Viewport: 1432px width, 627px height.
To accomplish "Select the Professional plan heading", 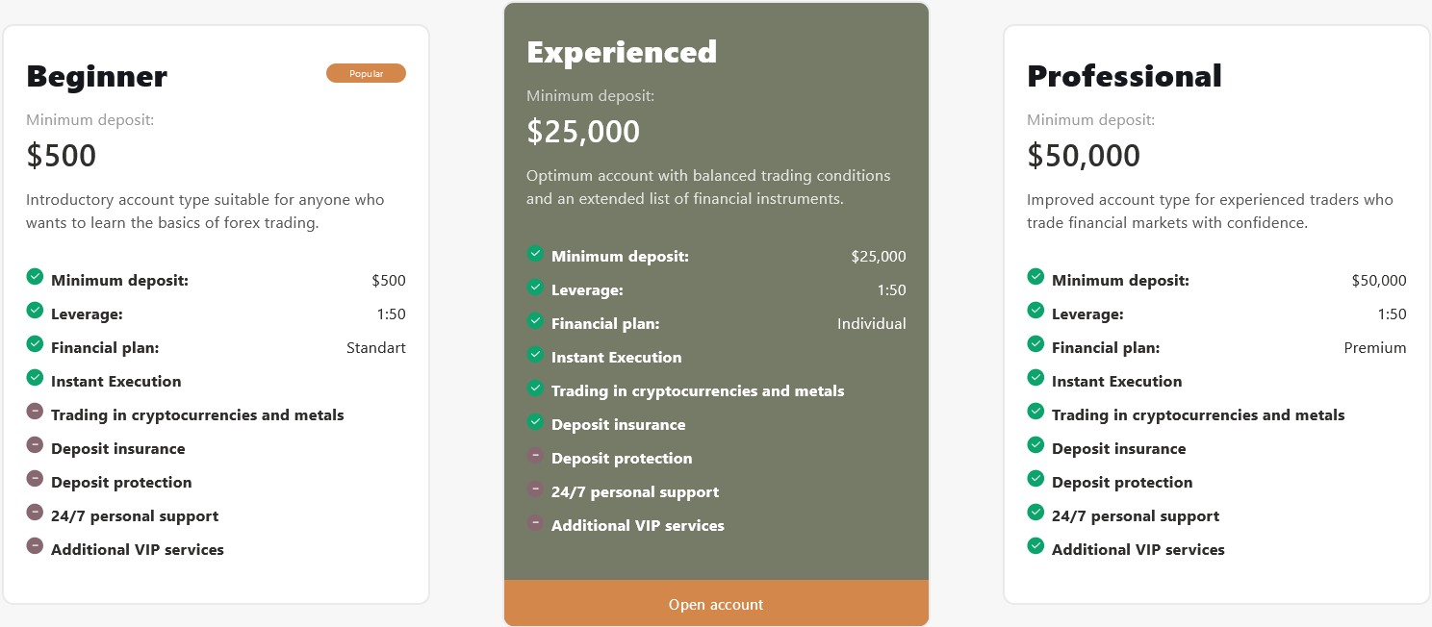I will point(1124,76).
